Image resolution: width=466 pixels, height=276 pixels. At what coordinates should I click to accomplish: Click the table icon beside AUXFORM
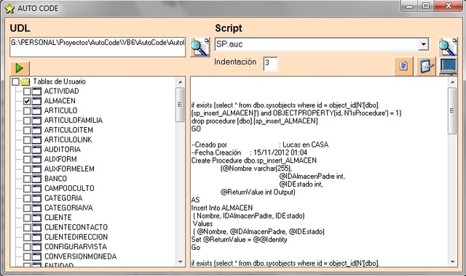point(36,159)
